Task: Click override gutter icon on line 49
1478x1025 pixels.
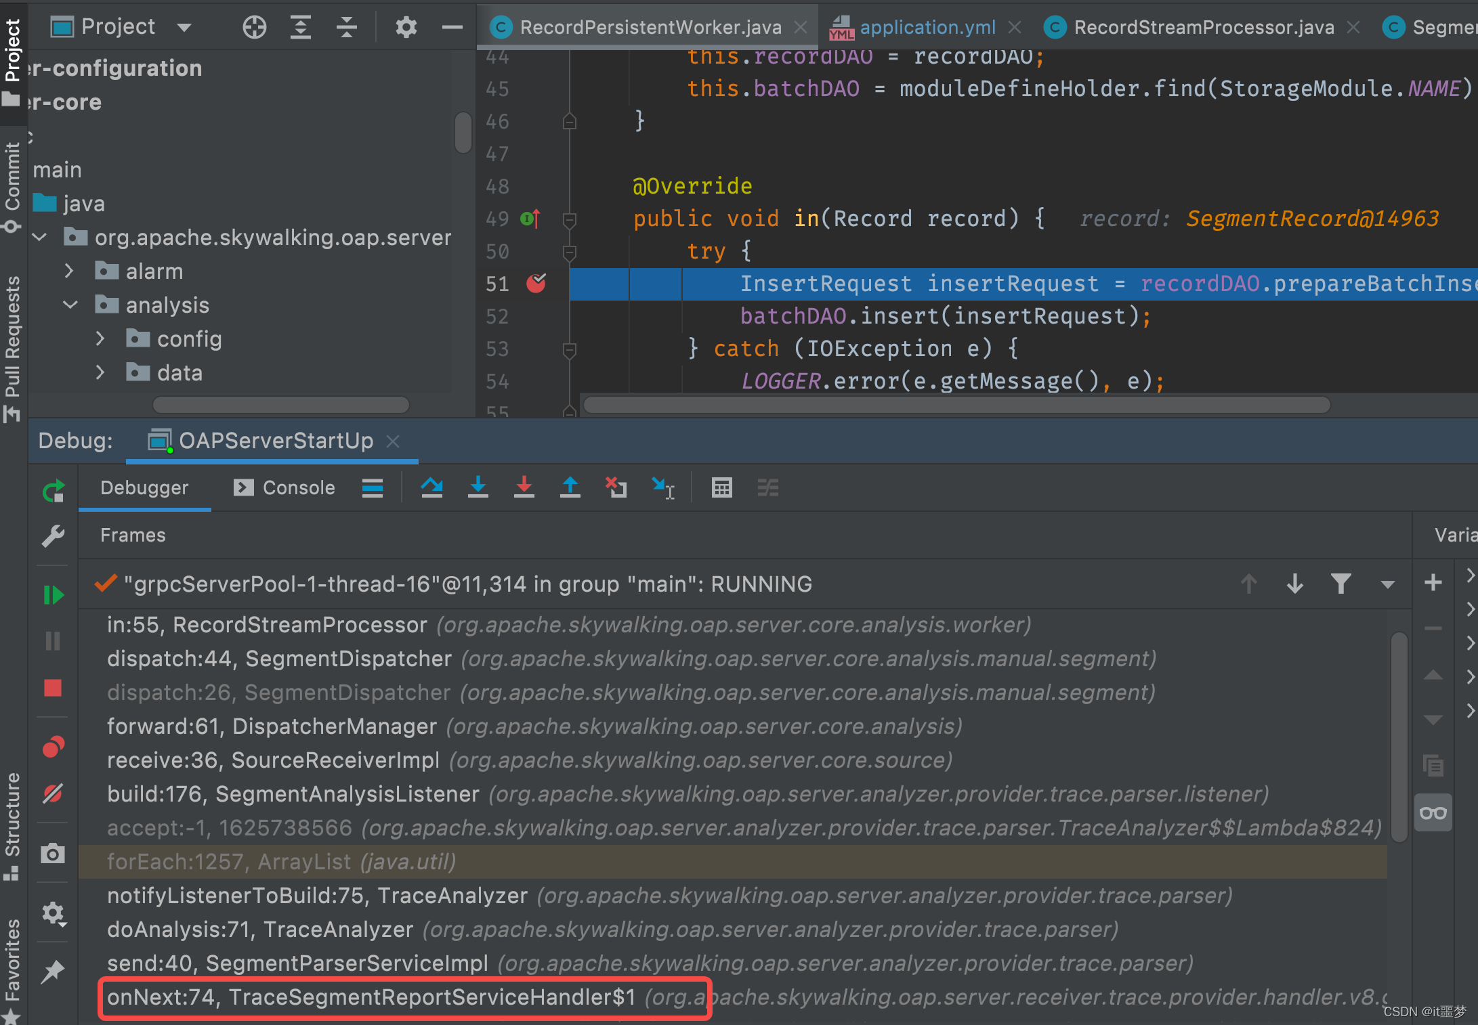Action: tap(530, 219)
